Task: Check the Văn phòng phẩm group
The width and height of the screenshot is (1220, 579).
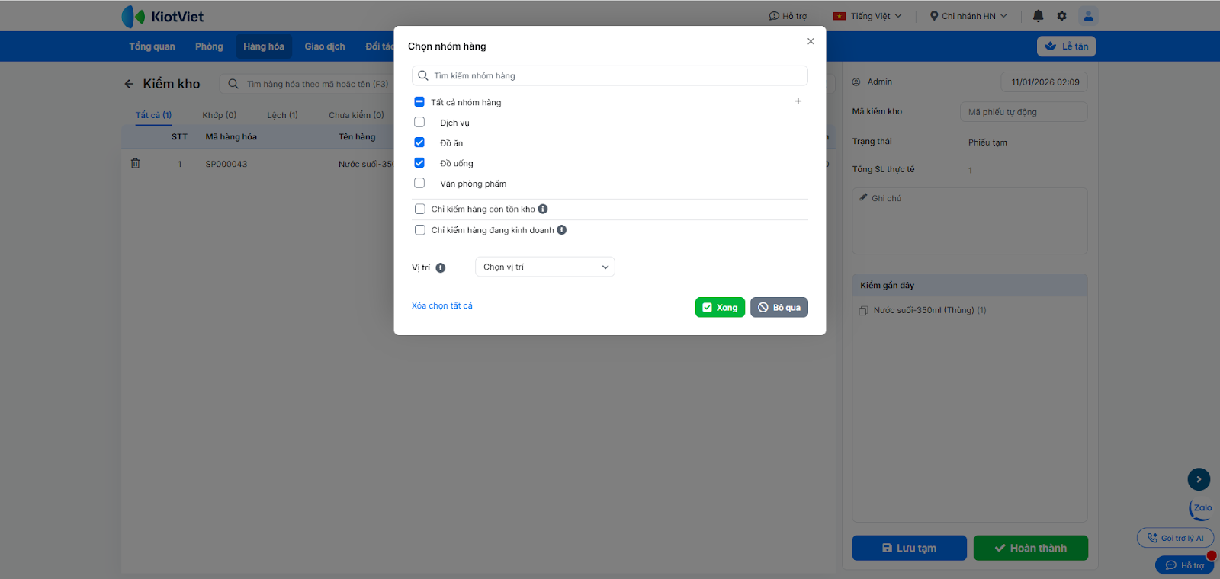Action: (419, 183)
